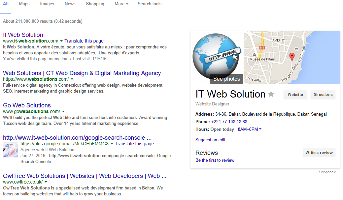The width and height of the screenshot is (343, 200).
Task: Click About 211,000,000 results text
Action: point(43,21)
